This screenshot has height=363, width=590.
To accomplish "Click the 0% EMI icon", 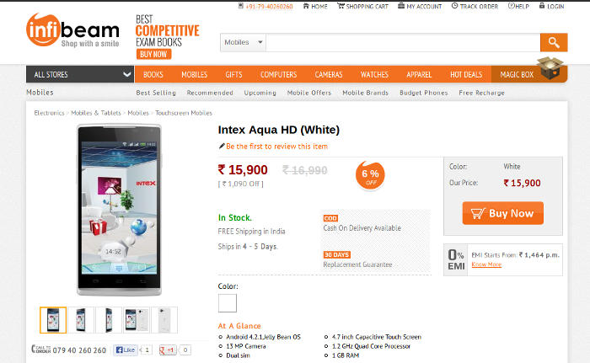I will tap(456, 260).
